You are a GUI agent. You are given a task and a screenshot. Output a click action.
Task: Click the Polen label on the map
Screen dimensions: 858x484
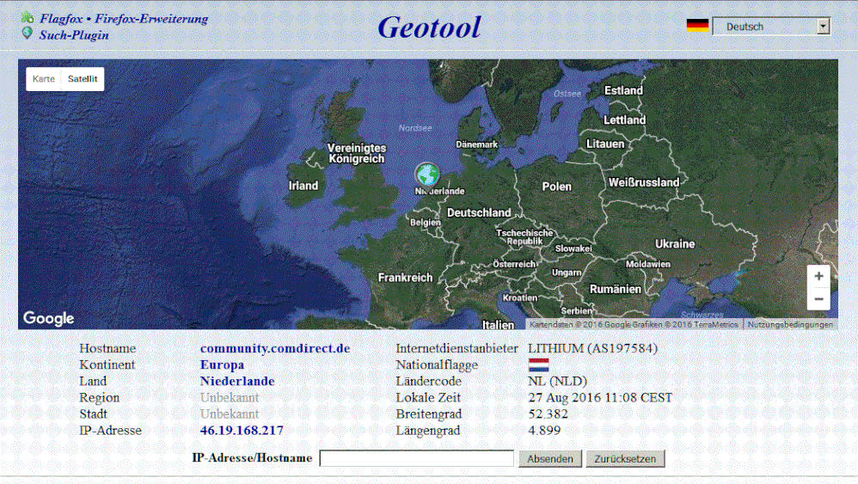click(x=556, y=187)
